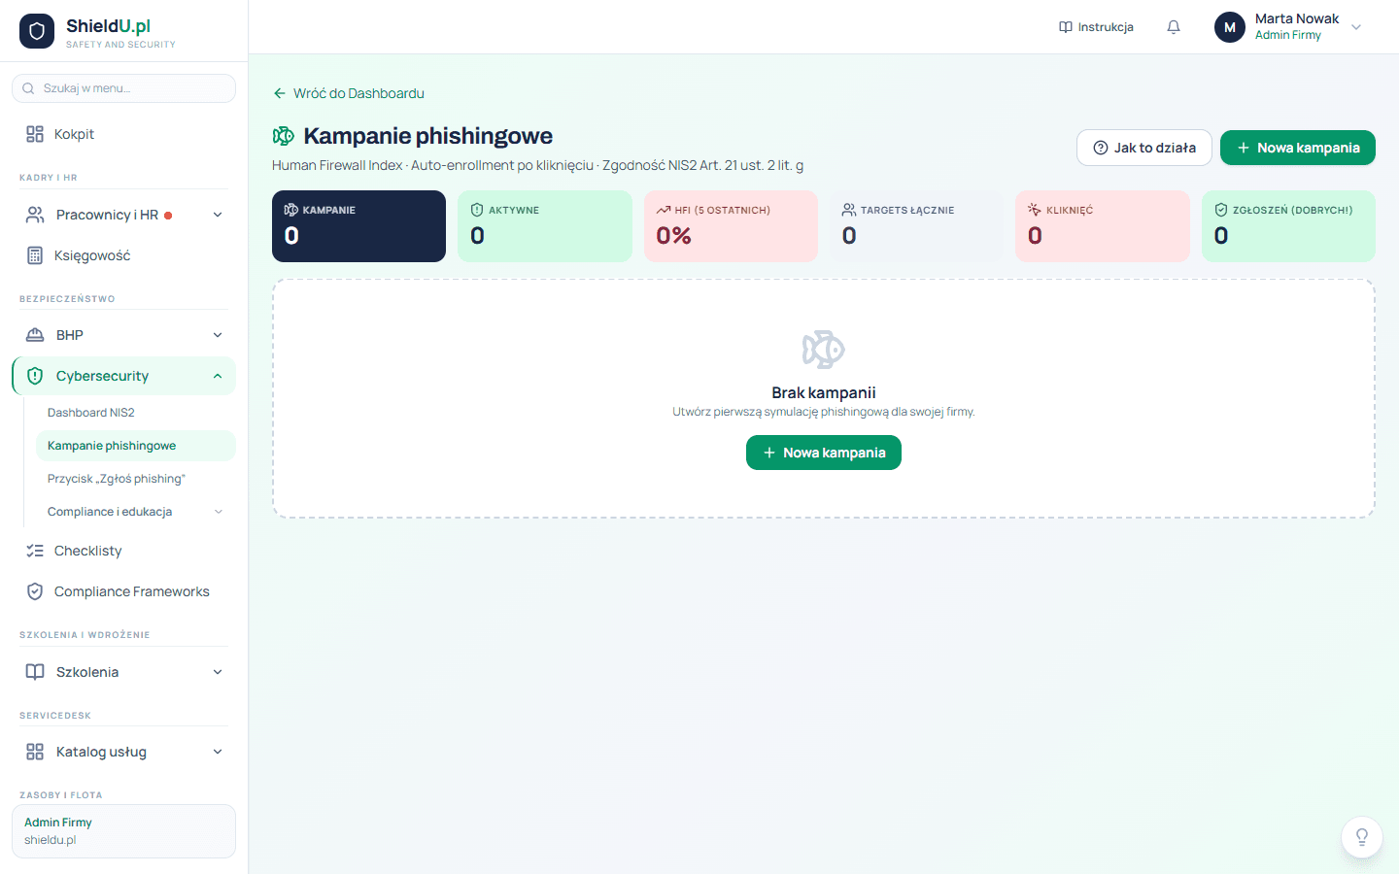The height and width of the screenshot is (874, 1399).
Task: Click the fish icon beside the page title
Action: pyautogui.click(x=284, y=136)
